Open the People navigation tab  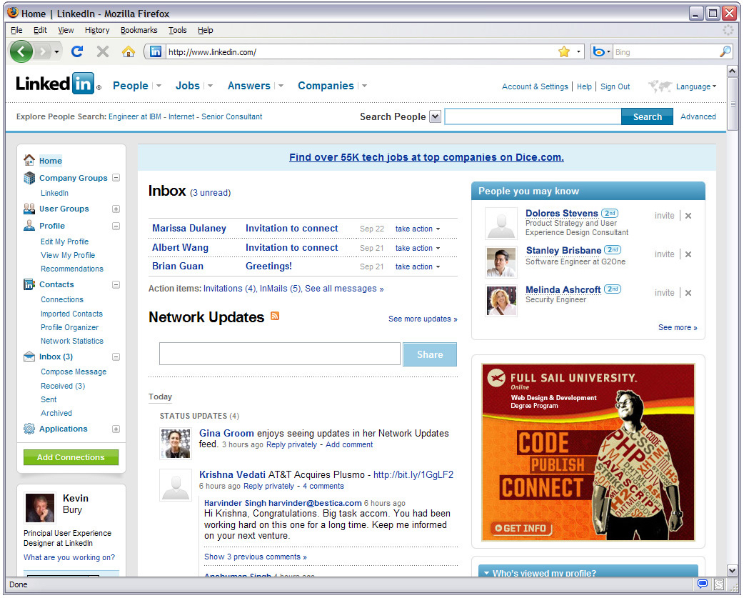131,86
